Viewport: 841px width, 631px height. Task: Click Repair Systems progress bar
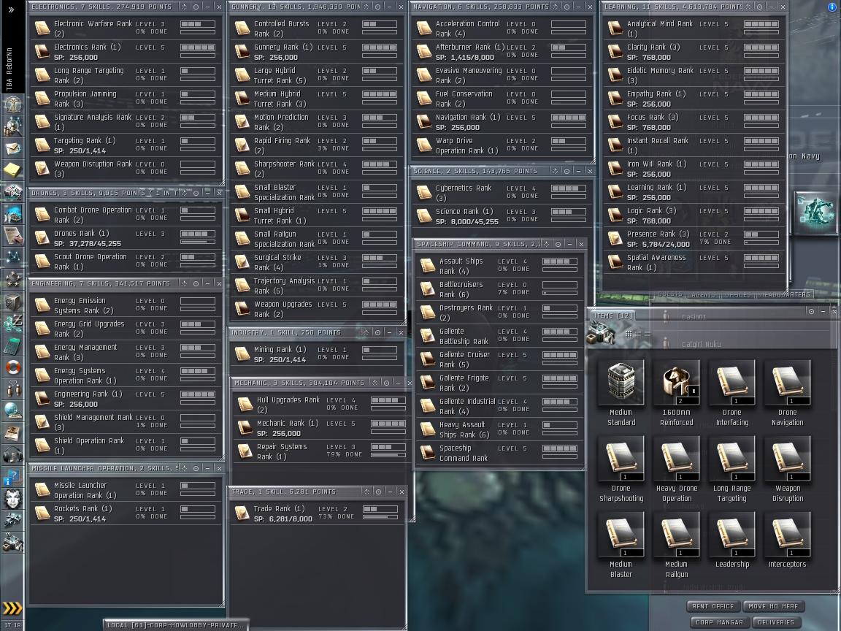pos(389,455)
